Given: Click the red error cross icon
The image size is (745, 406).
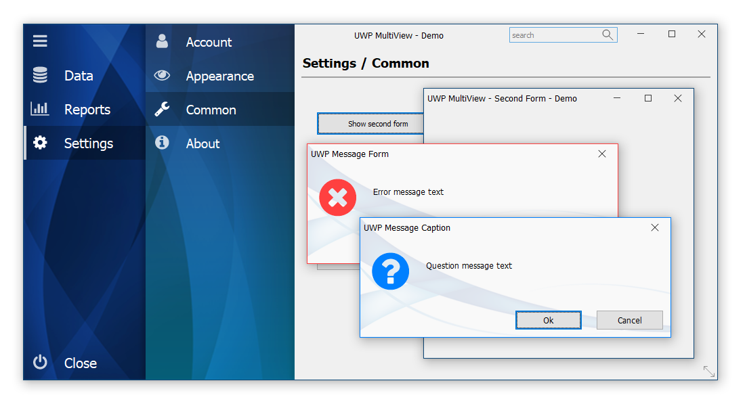Looking at the screenshot, I should click(x=338, y=198).
